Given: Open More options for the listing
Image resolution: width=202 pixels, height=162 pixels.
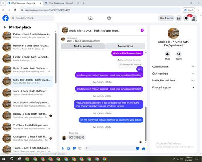Looking at the screenshot, I should pos(125,46).
